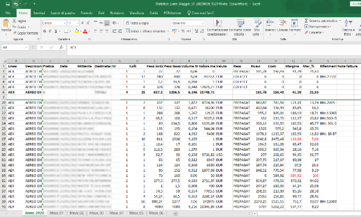Open the Calibri font name dropdown
This screenshot has width=361, height=217.
pyautogui.click(x=65, y=23)
